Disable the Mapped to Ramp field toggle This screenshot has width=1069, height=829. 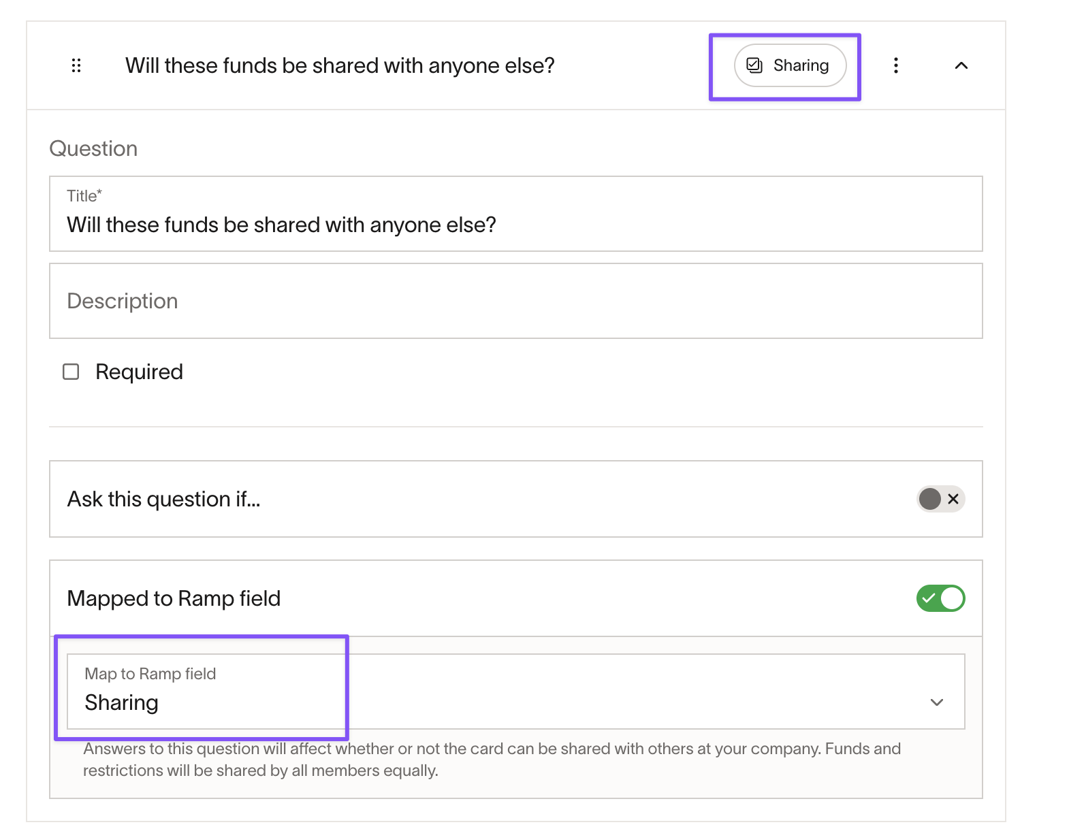940,598
